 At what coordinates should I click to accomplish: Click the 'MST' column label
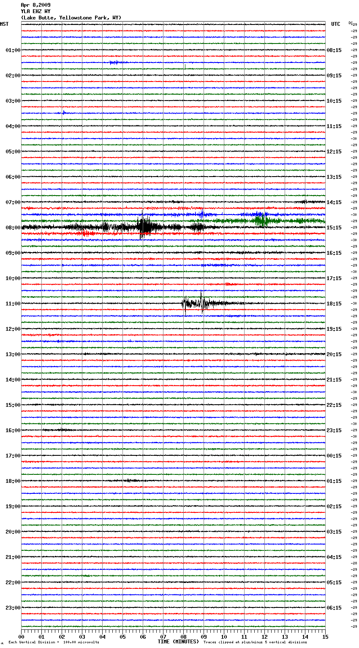tap(4, 24)
